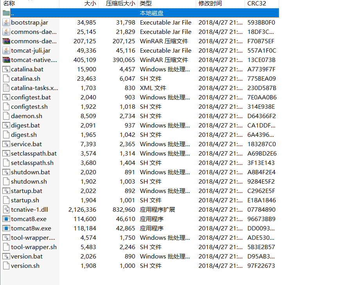Click the version.sh file icon
Viewport: 340px width, 285px height.
(6, 266)
